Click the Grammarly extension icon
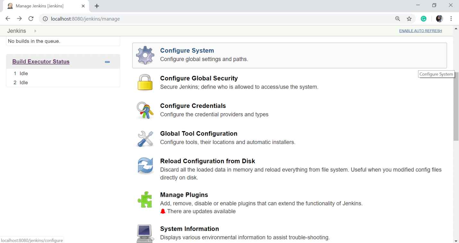Image resolution: width=459 pixels, height=243 pixels. [x=424, y=19]
